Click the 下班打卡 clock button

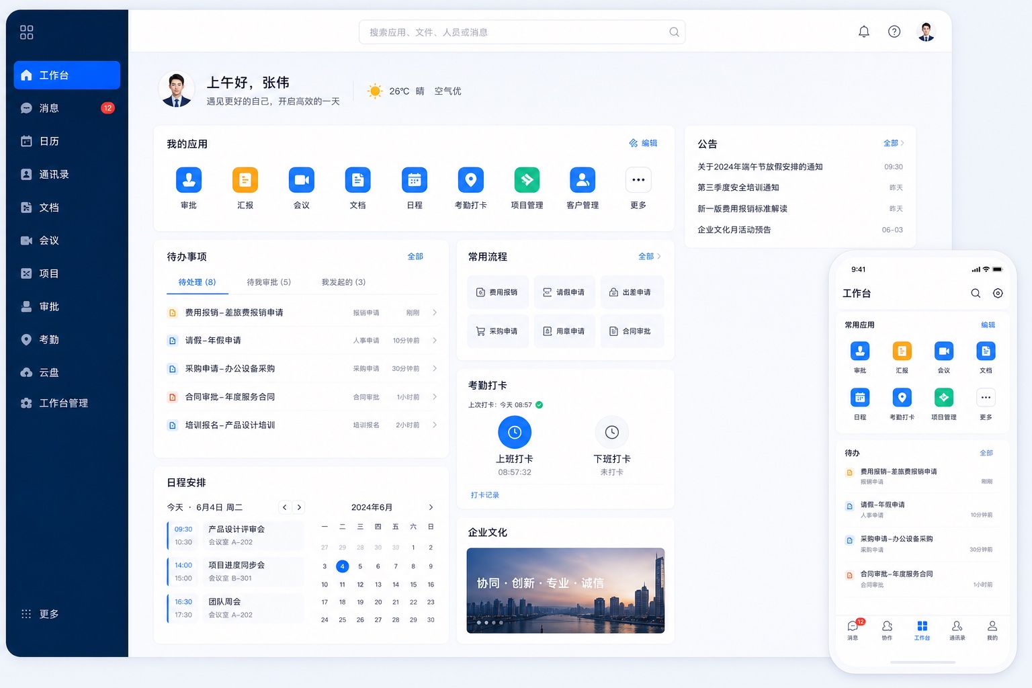612,432
